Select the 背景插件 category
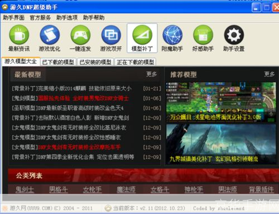This screenshot has width=279, height=214. (262, 189)
